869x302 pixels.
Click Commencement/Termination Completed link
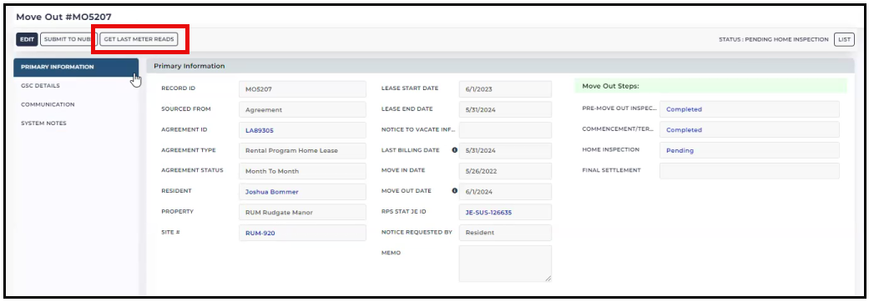coord(684,129)
